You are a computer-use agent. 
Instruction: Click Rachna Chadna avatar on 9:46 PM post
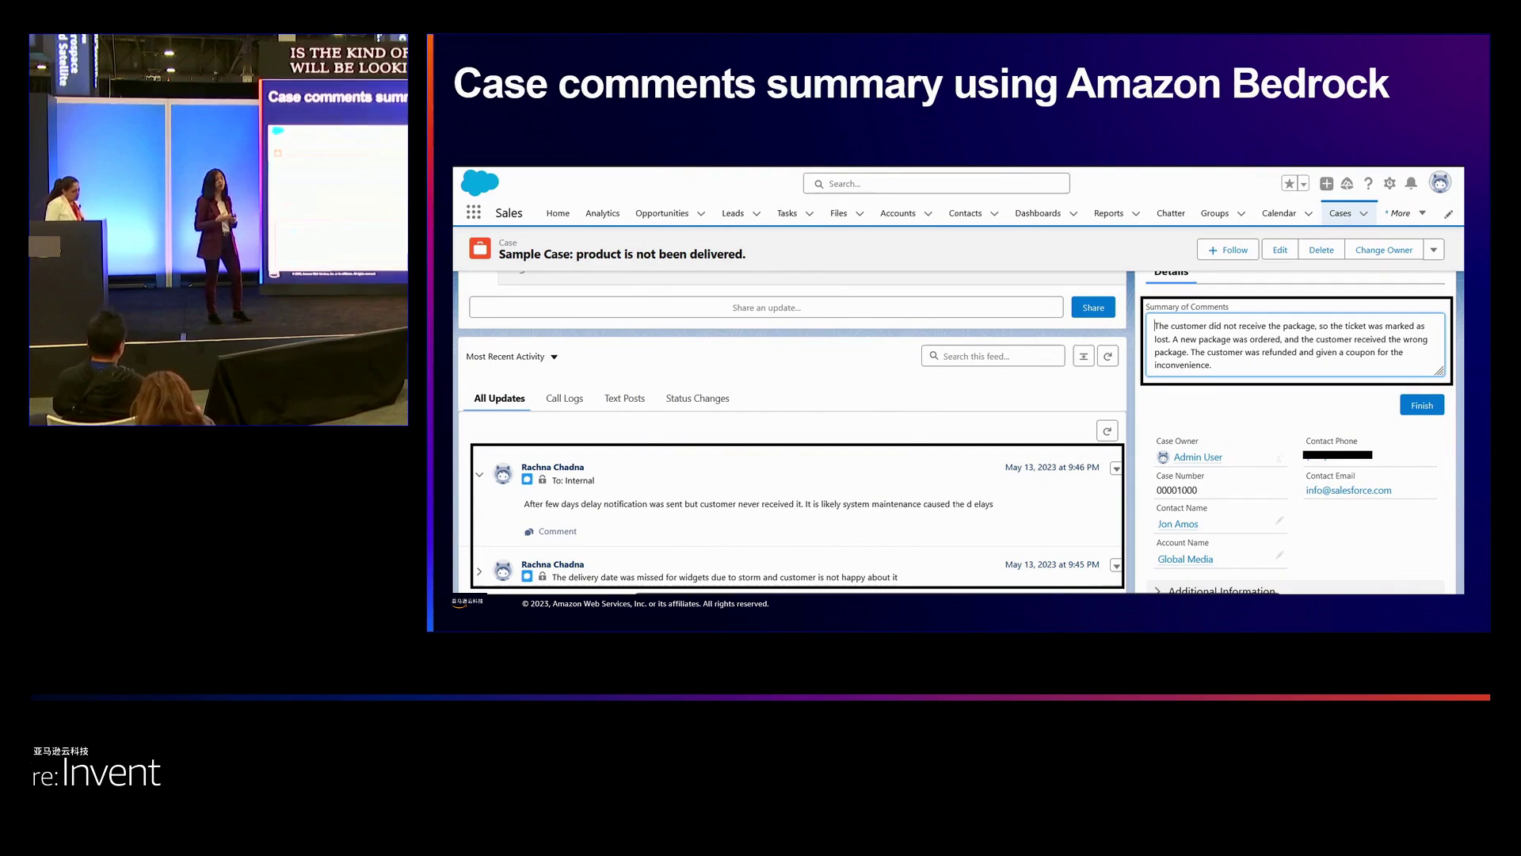point(503,474)
